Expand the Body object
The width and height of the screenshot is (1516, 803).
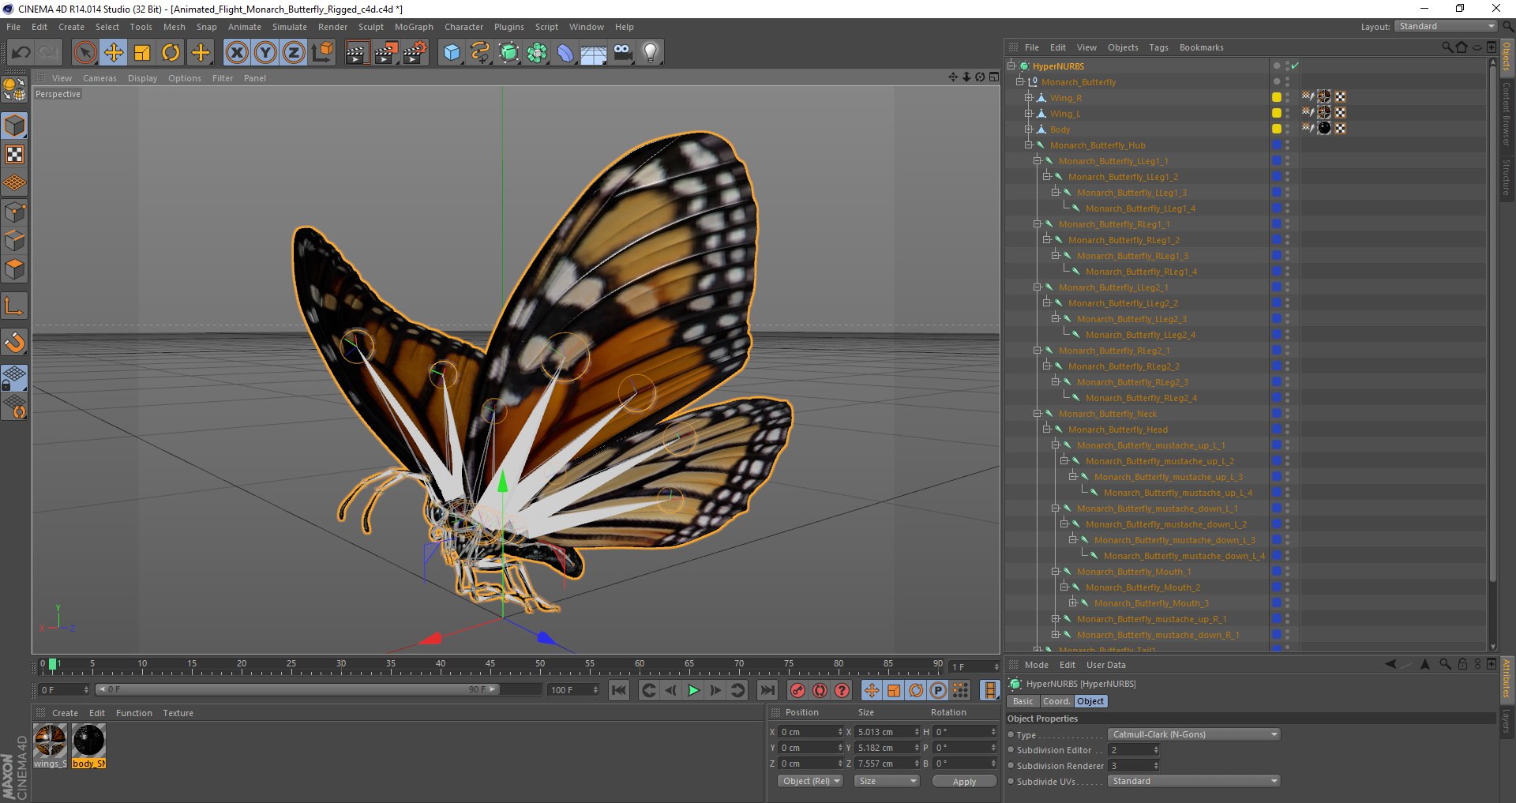[1029, 129]
